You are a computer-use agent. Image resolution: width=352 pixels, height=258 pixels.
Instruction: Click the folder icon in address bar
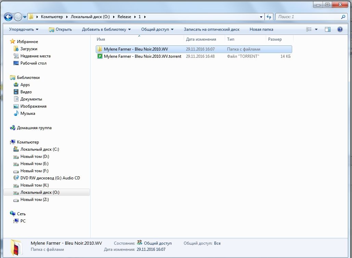coord(31,17)
